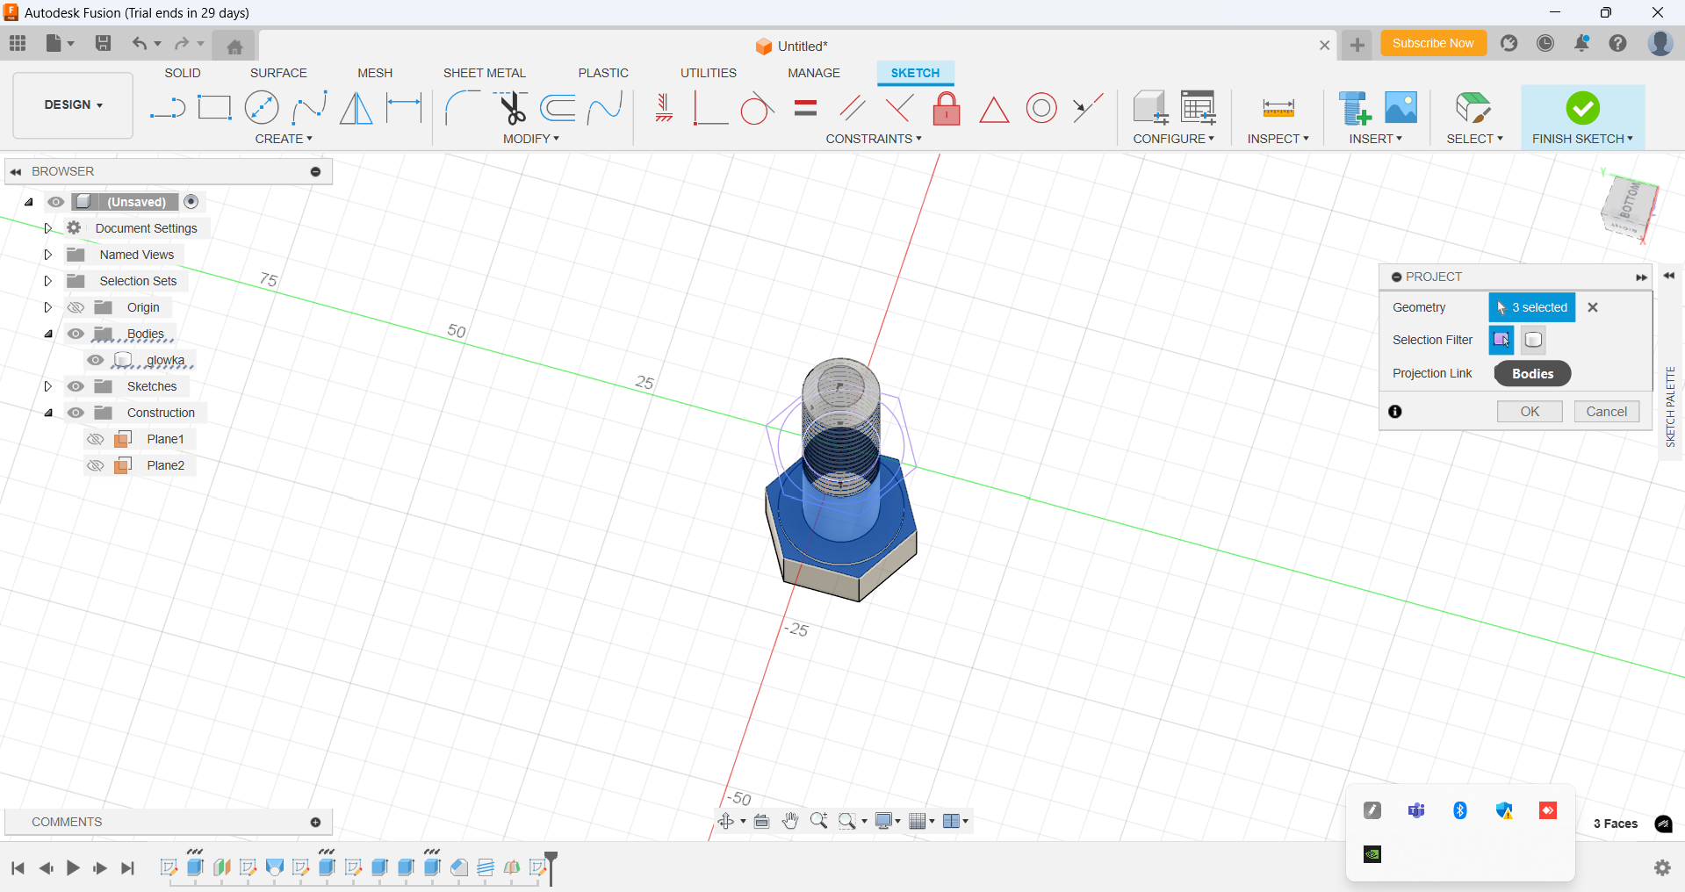1685x892 pixels.
Task: Click OK in the Project dialog
Action: click(1530, 412)
